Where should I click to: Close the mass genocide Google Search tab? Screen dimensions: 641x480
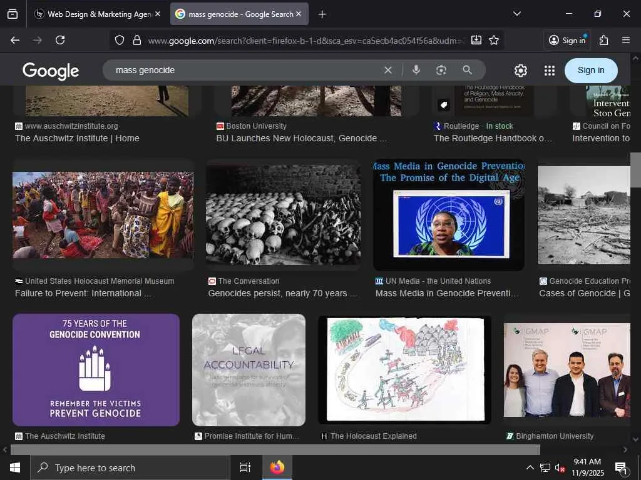point(299,14)
